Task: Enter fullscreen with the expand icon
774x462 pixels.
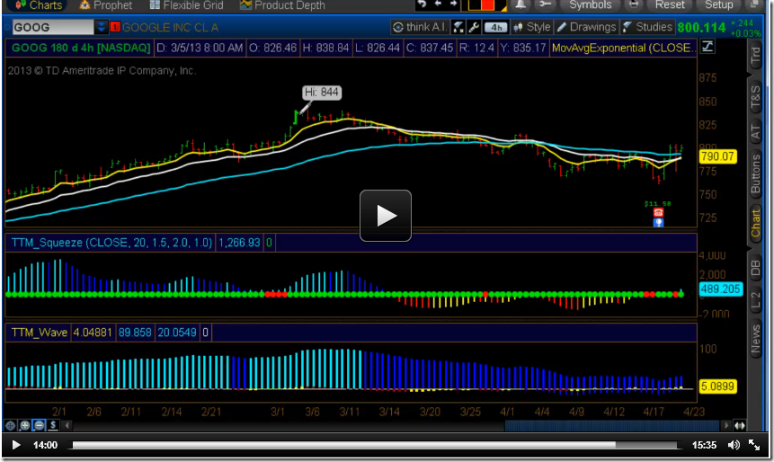Action: (x=754, y=445)
